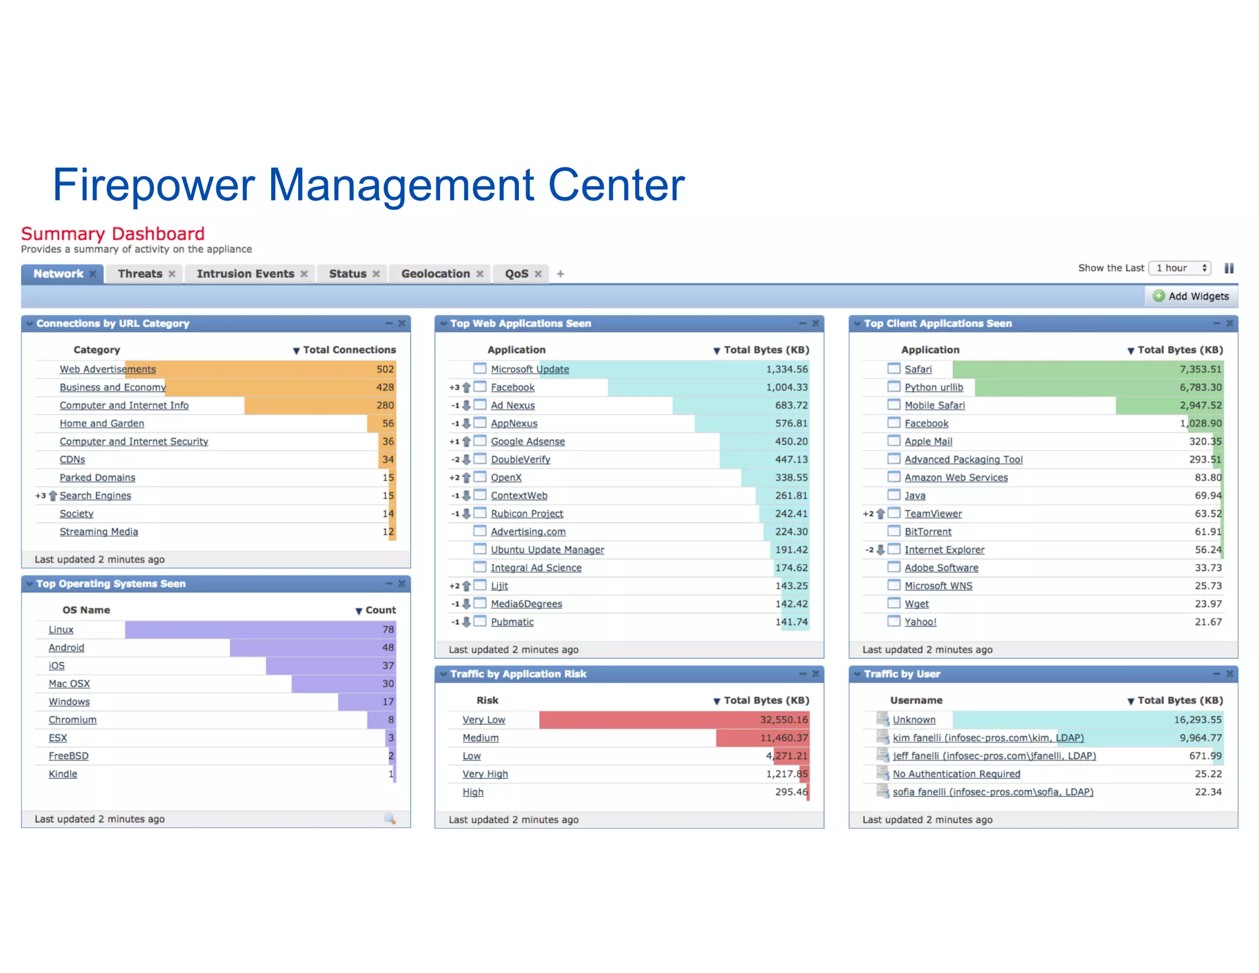The height and width of the screenshot is (973, 1259).
Task: Open the Show the Last time dropdown
Action: click(1180, 268)
